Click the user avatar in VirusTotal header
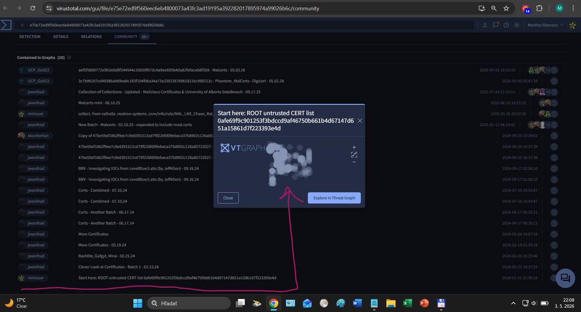Screen dimensions: 581x312 [573, 25]
